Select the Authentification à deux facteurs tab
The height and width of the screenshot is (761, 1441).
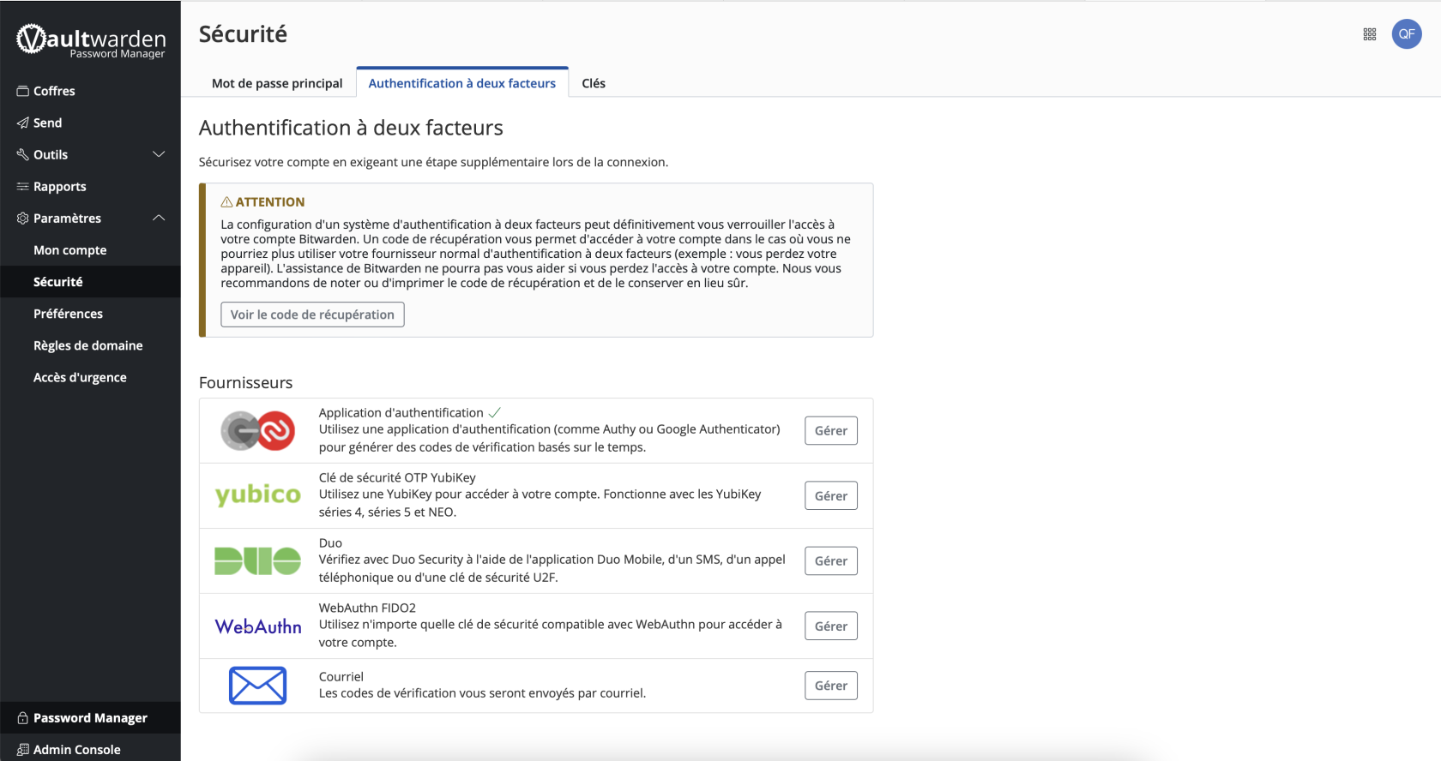click(x=461, y=83)
